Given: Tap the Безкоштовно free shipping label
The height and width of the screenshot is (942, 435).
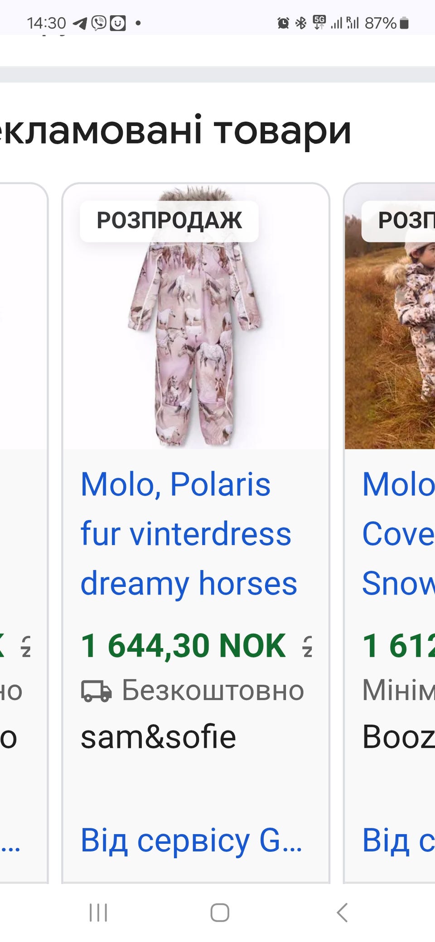Looking at the screenshot, I should [x=213, y=691].
